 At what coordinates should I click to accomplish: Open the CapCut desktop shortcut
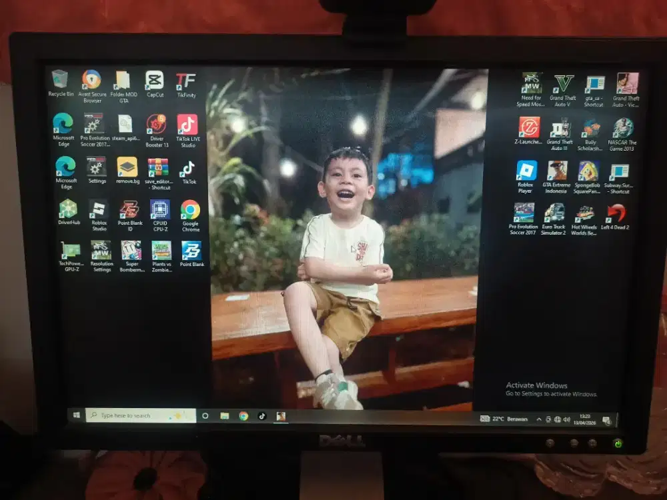pos(155,81)
